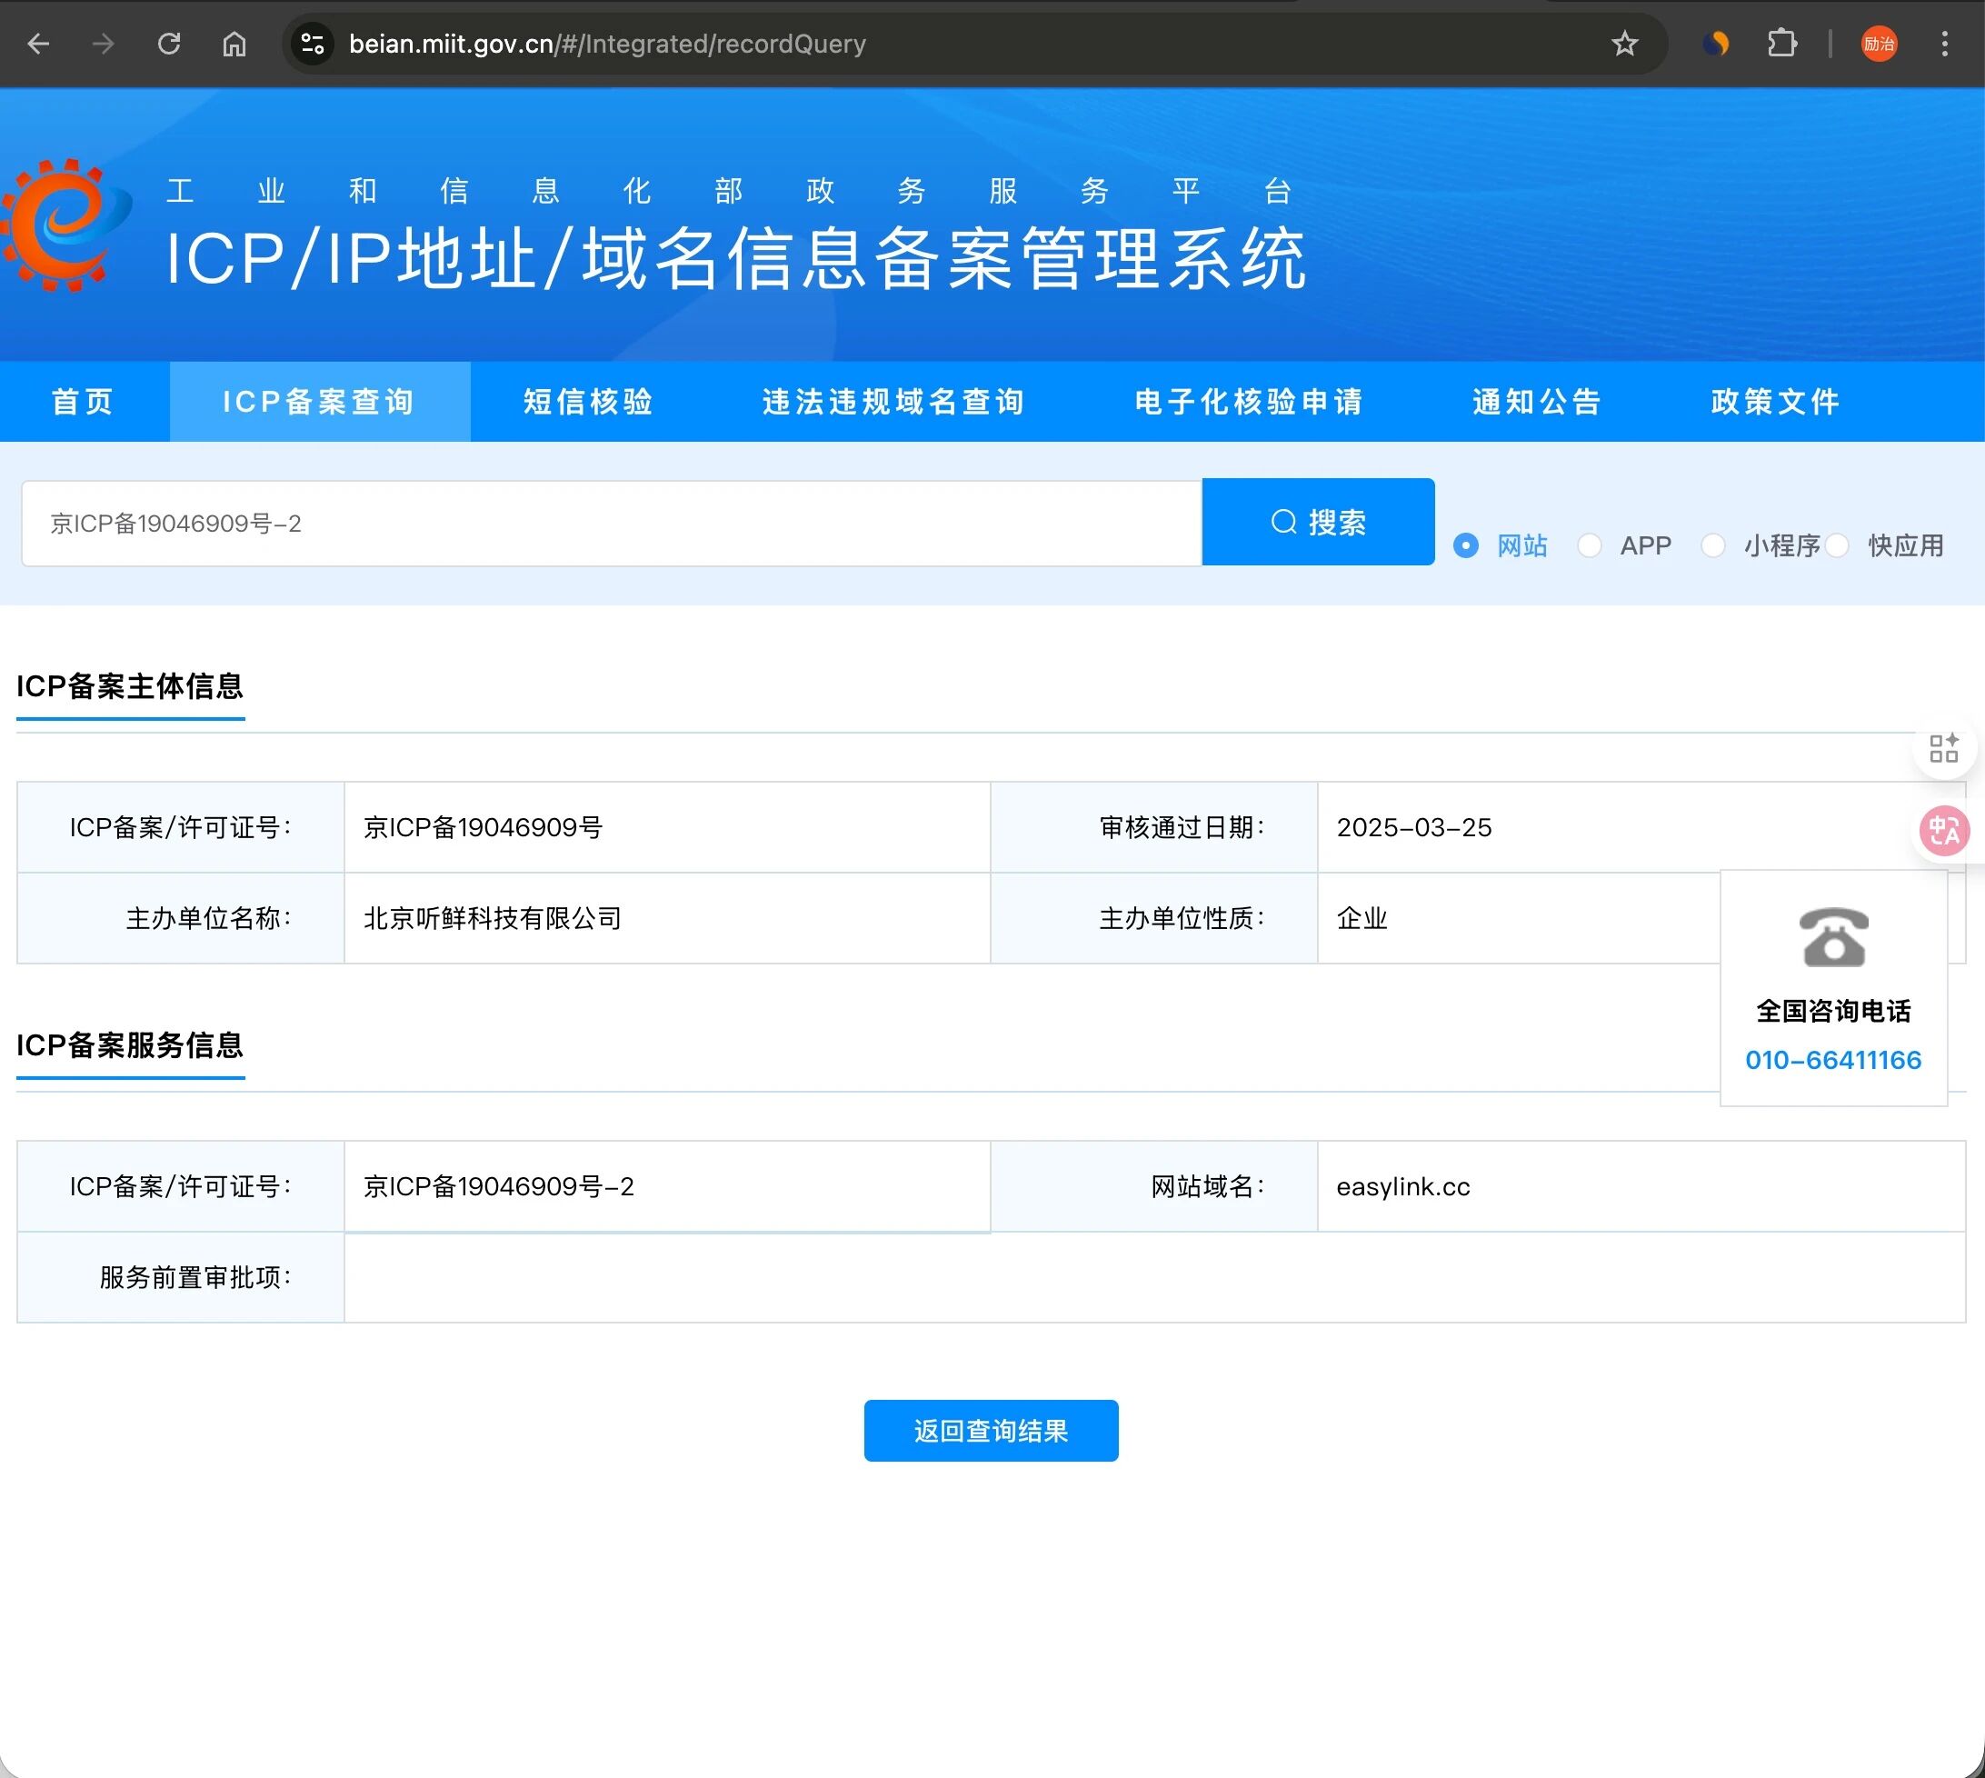Click the site info icon in address bar
Image resolution: width=1985 pixels, height=1778 pixels.
click(x=313, y=44)
